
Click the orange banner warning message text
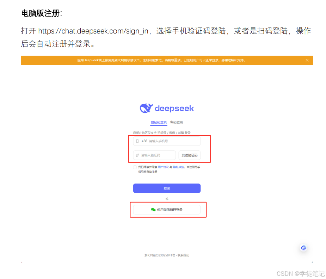[x=161, y=60]
